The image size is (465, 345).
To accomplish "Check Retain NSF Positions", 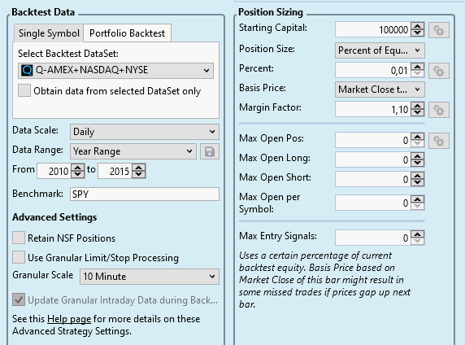I will point(19,238).
